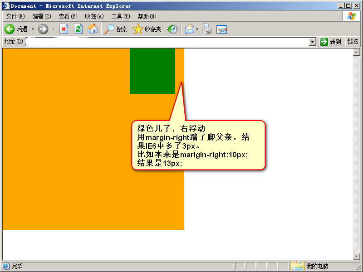363x272 pixels.
Task: Open the 编辑(E) menu
Action: click(x=42, y=16)
